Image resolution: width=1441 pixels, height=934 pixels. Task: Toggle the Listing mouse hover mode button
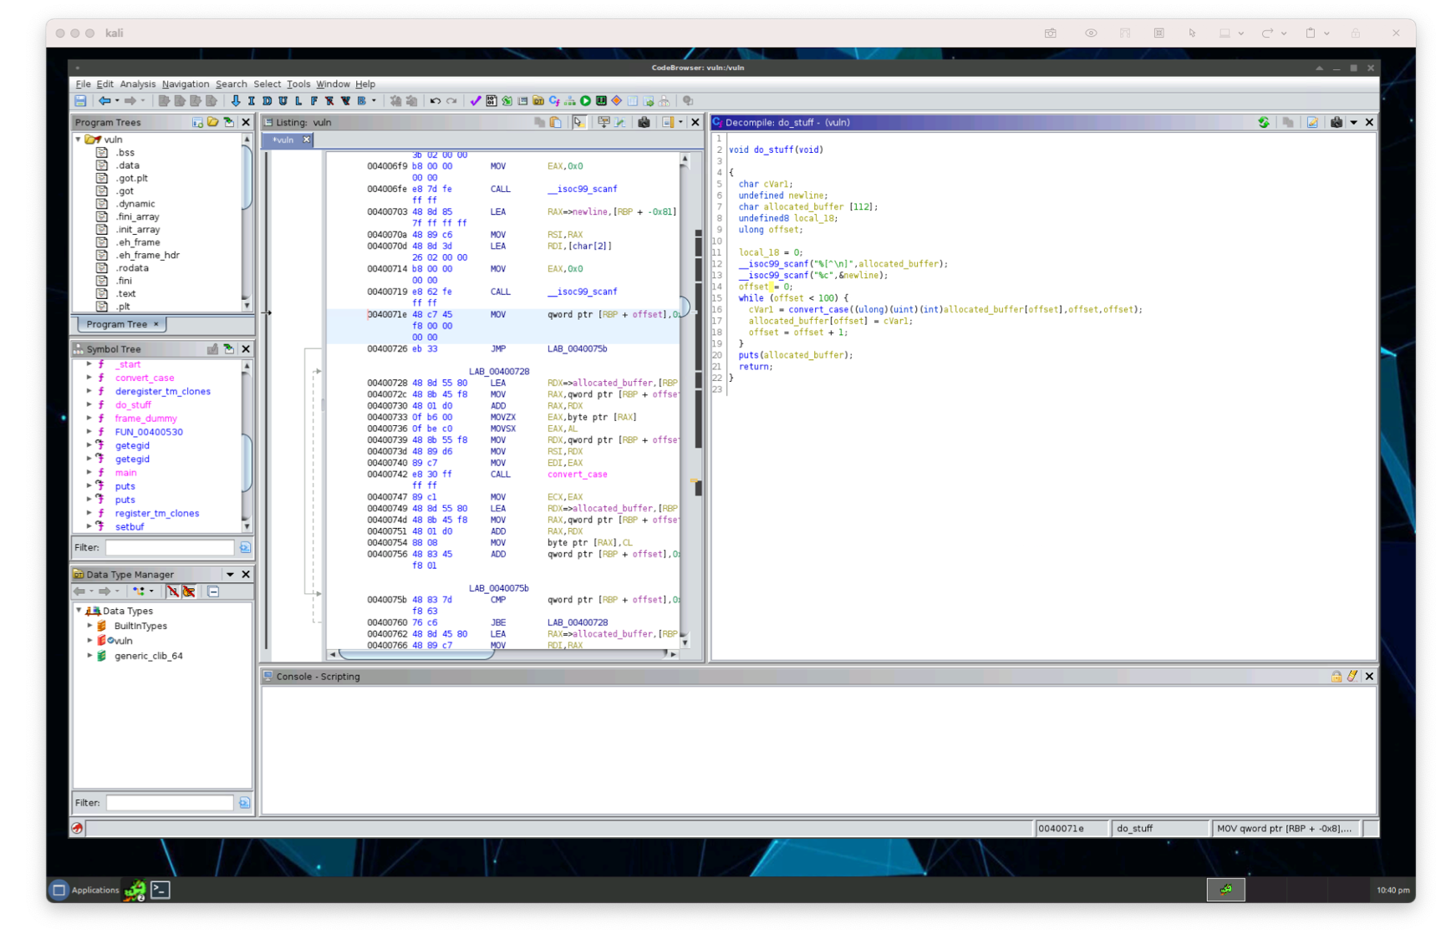coord(578,122)
